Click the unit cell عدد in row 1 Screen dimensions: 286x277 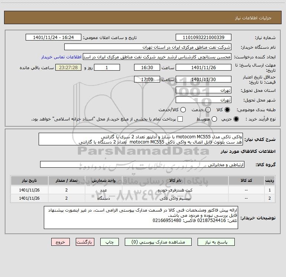point(103,190)
